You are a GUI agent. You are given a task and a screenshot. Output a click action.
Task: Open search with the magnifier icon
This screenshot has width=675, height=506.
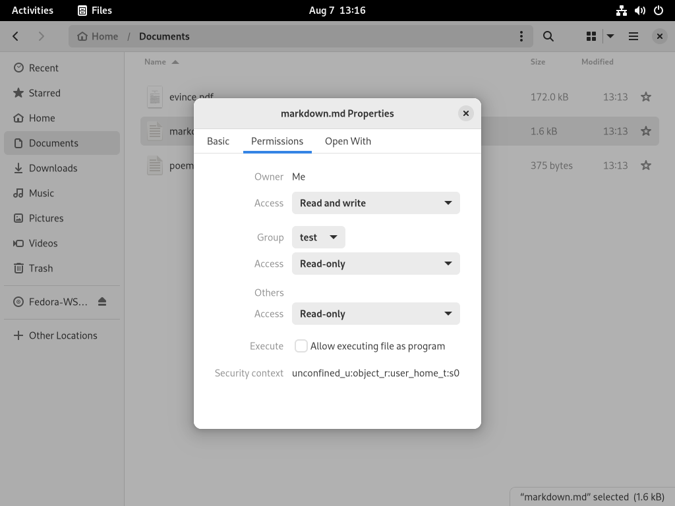point(548,37)
